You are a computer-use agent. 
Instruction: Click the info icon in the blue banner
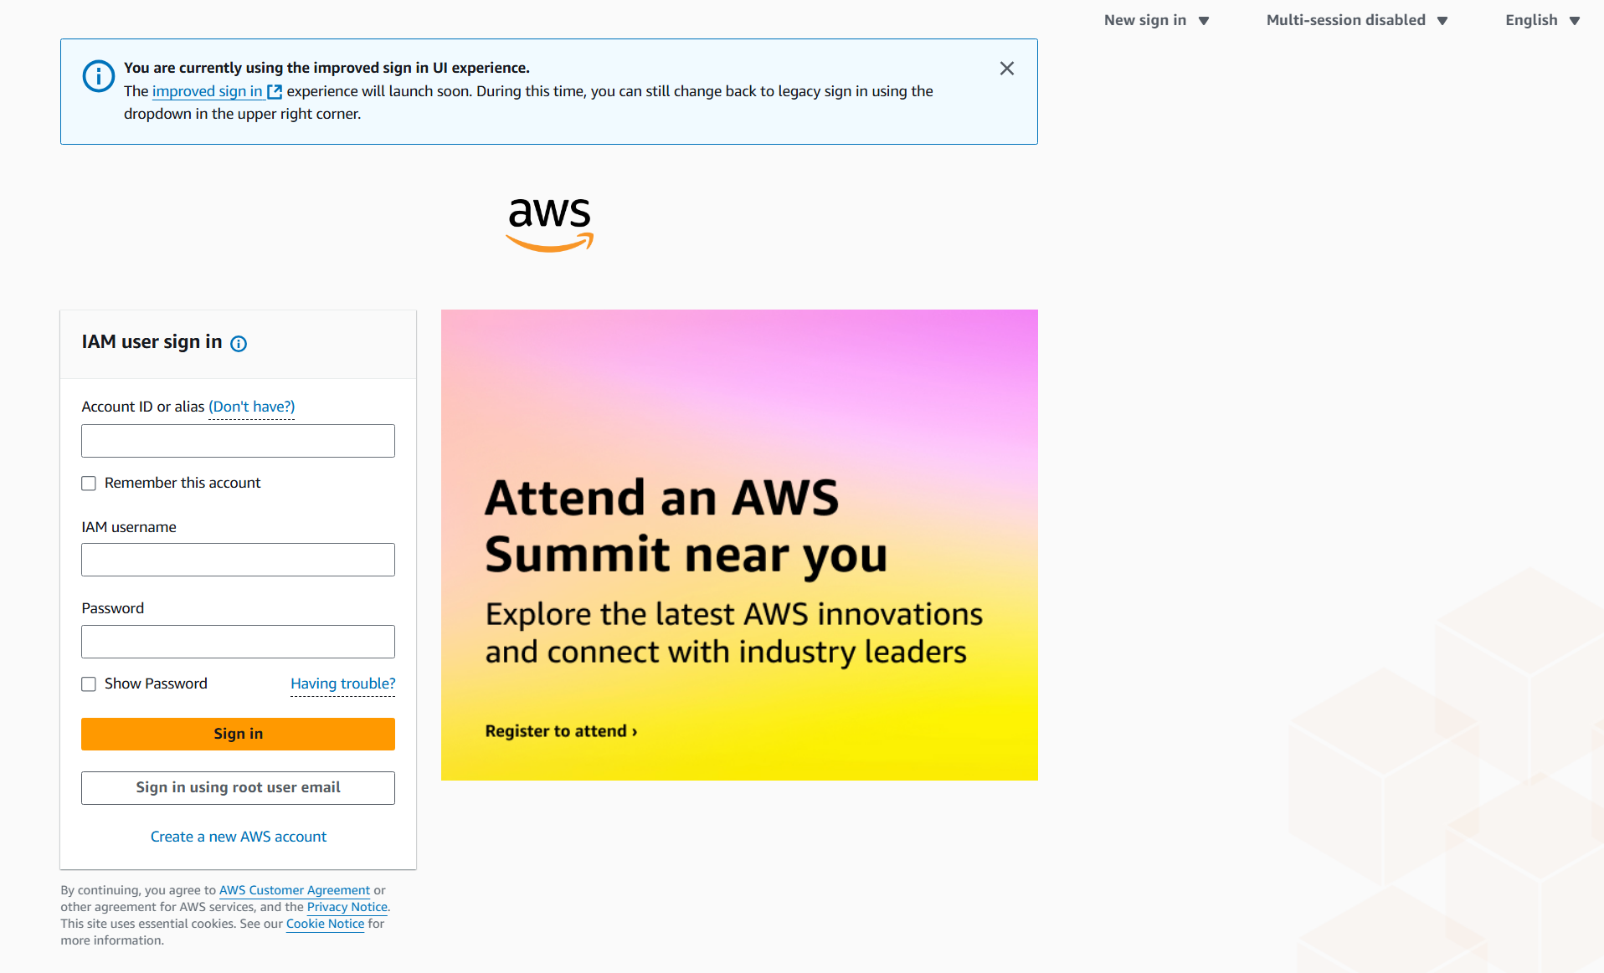(x=99, y=76)
